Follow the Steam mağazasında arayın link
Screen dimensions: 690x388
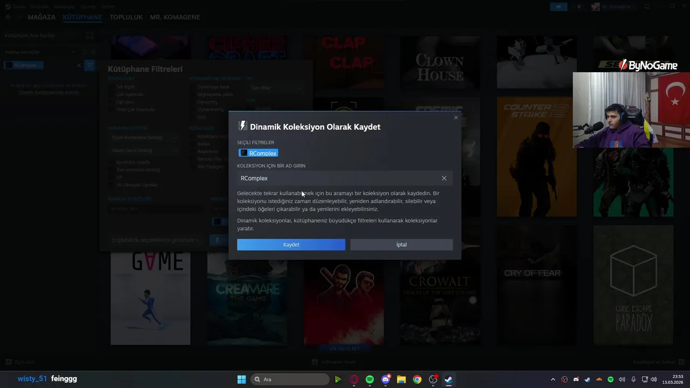49,92
